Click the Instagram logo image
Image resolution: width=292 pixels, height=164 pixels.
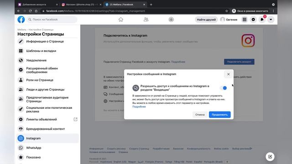(248, 41)
